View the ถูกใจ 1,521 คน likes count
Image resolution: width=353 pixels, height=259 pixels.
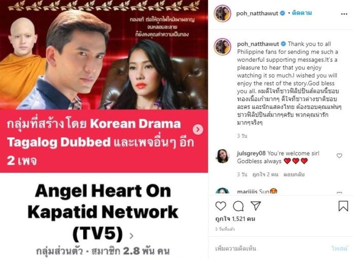235,219
